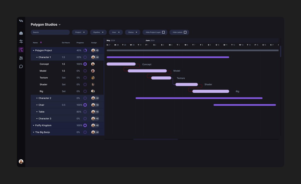
Task: Click the Fluffy Kingdom progress circle
Action: pyautogui.click(x=85, y=125)
